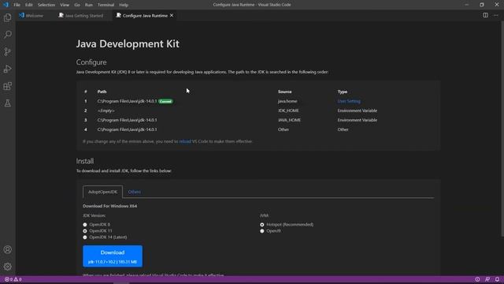This screenshot has width=504, height=284.
Task: Select the OpenJDK 8 radio button
Action: click(85, 225)
